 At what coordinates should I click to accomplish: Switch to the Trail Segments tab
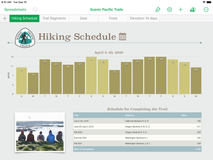(54, 18)
